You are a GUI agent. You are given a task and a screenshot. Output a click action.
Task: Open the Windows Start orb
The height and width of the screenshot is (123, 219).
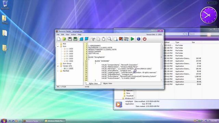4,121
